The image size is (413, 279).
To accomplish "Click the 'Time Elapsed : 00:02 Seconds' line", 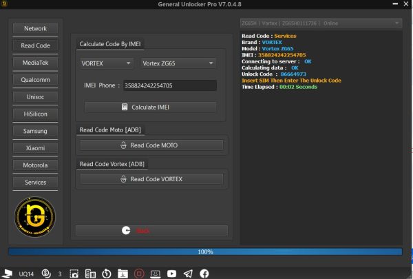I will point(279,87).
